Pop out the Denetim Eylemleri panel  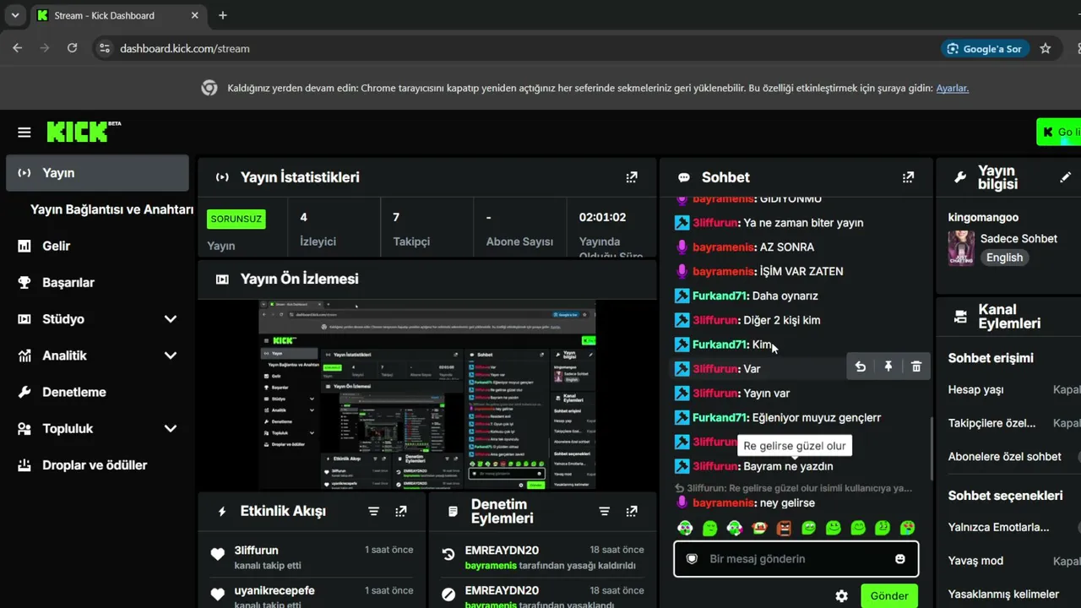[x=632, y=511]
